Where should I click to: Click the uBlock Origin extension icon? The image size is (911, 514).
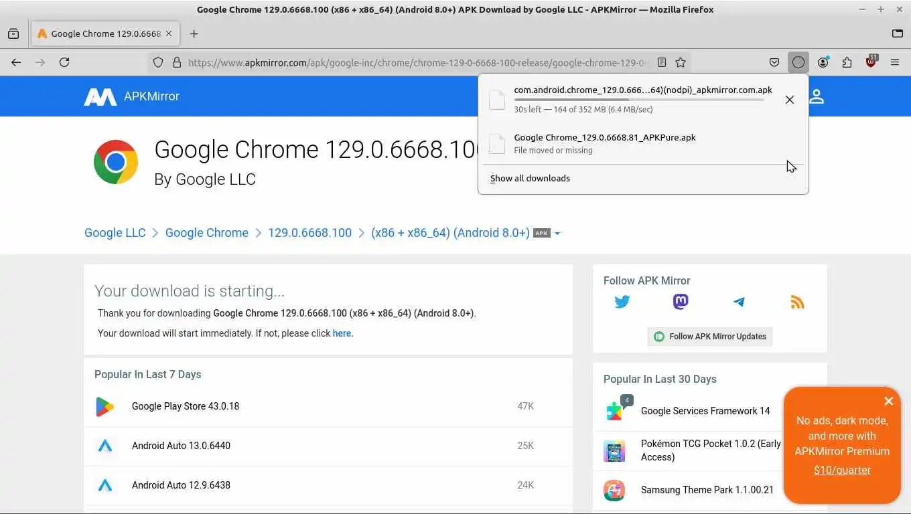[x=871, y=61]
